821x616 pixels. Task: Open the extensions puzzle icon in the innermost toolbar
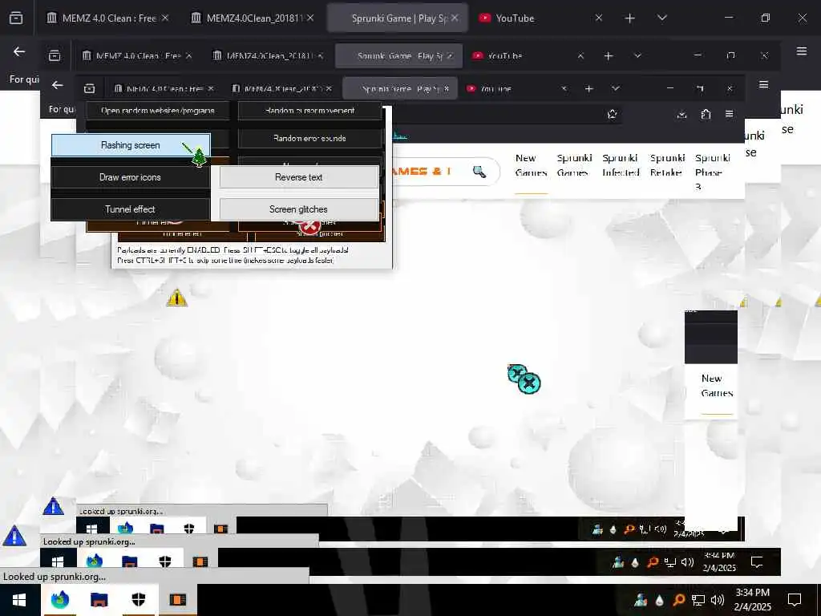[706, 114]
